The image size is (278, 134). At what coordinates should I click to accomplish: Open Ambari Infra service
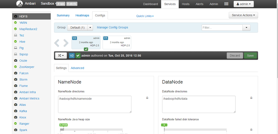coord(28,92)
